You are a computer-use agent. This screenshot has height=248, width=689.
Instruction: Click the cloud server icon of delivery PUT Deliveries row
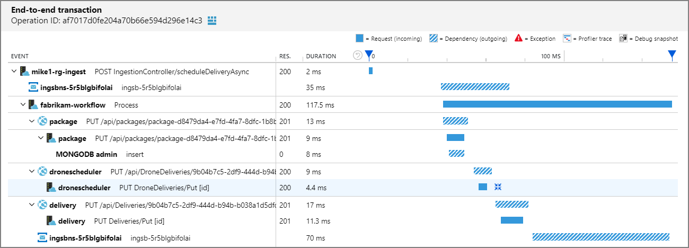51,220
